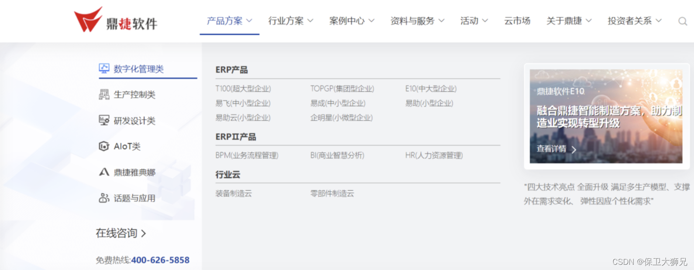
Task: Open the 企明星(小微型企业) link
Action: click(341, 118)
